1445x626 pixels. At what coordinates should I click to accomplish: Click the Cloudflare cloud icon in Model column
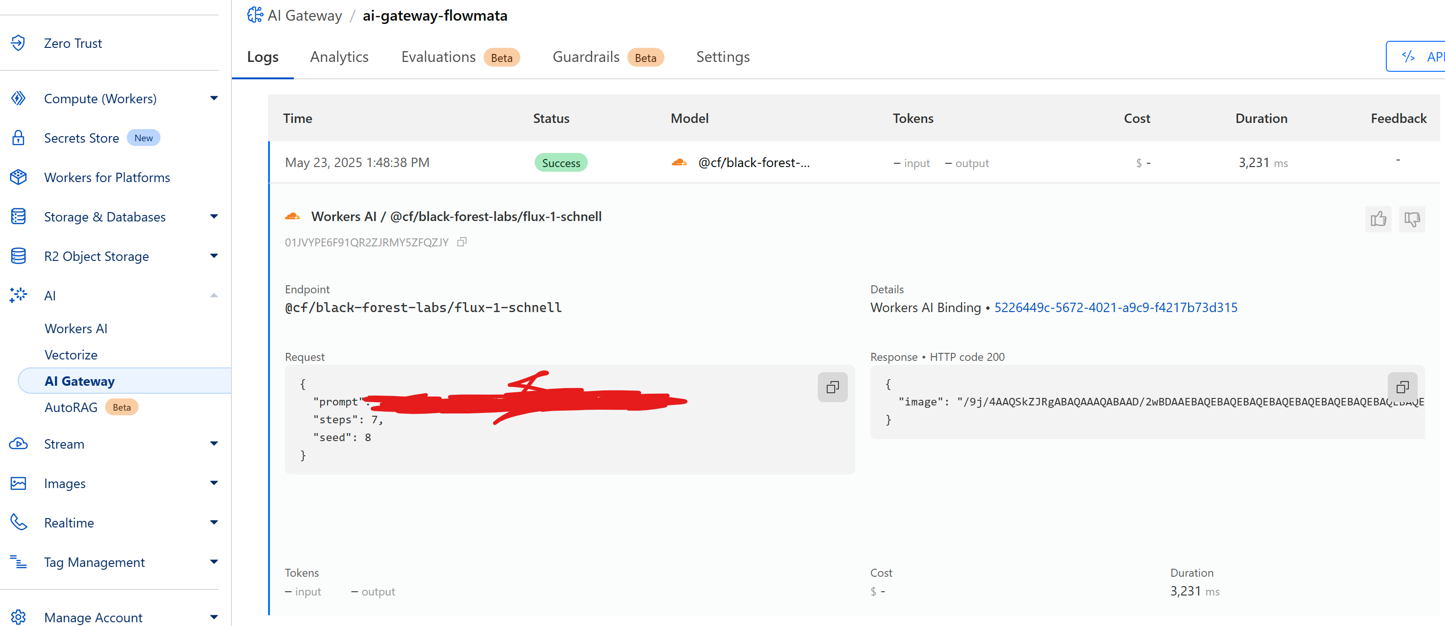pyautogui.click(x=679, y=163)
